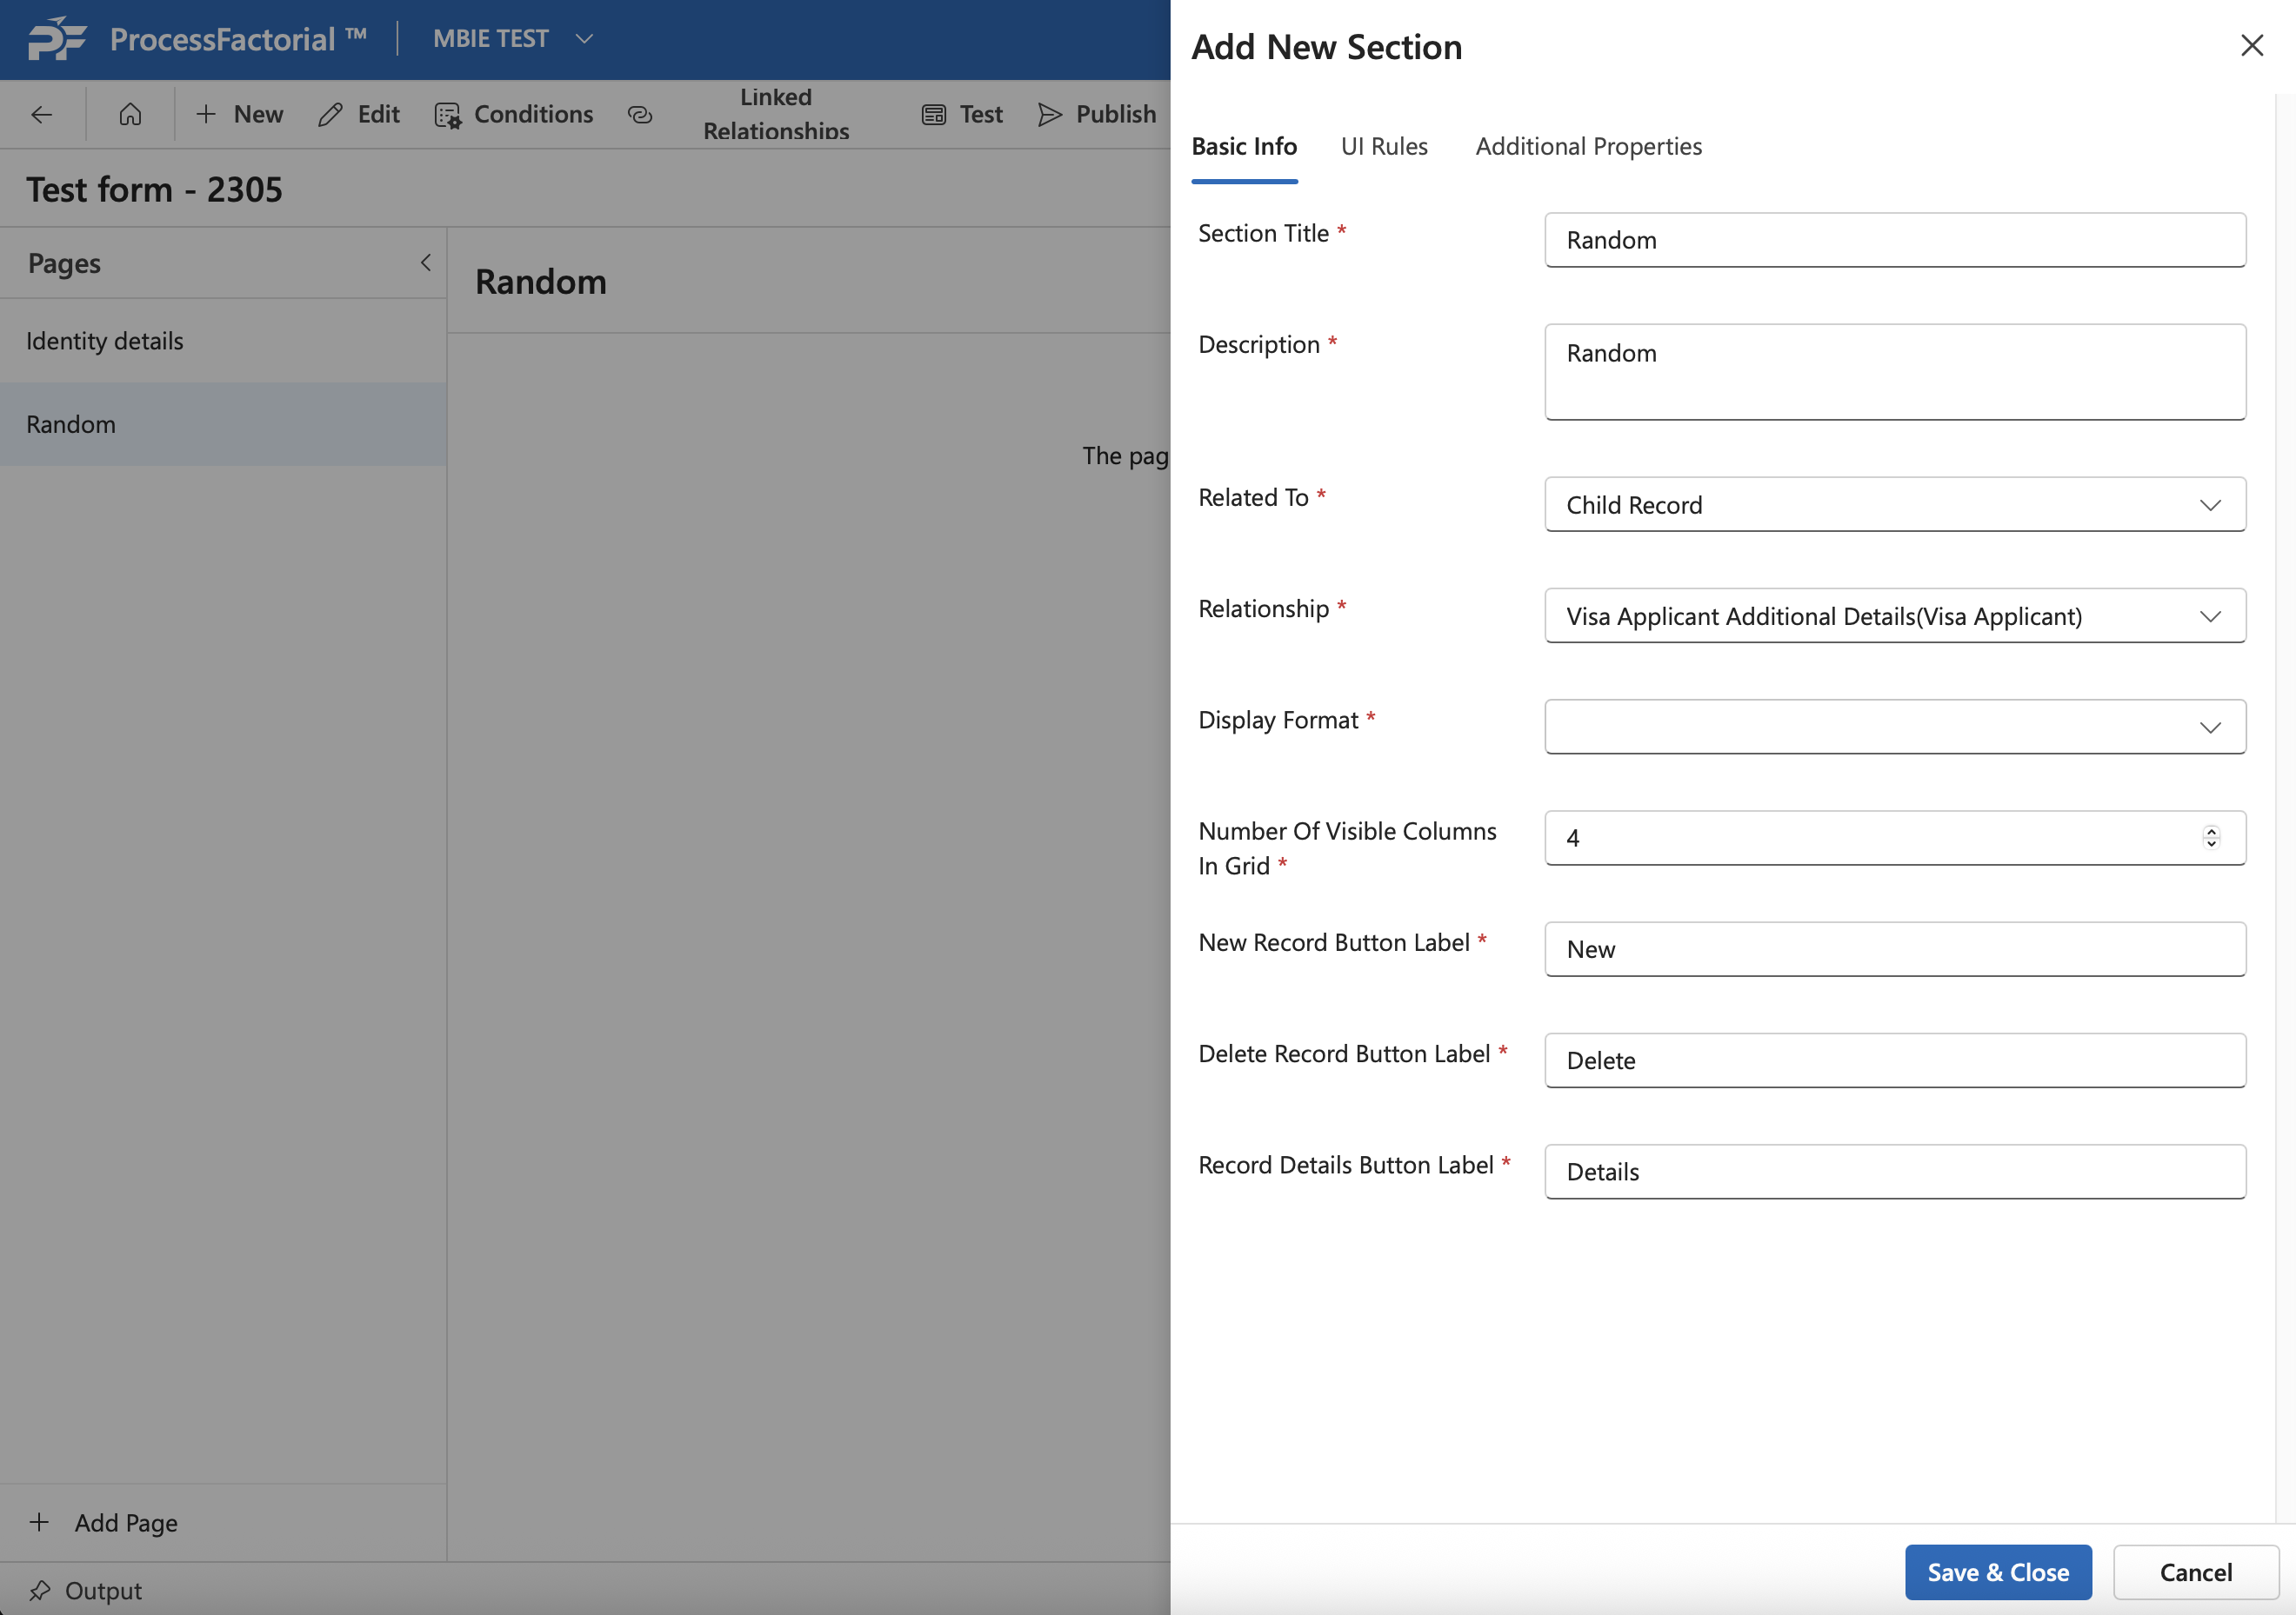This screenshot has height=1615, width=2296.
Task: Pin the Output panel
Action: (40, 1590)
